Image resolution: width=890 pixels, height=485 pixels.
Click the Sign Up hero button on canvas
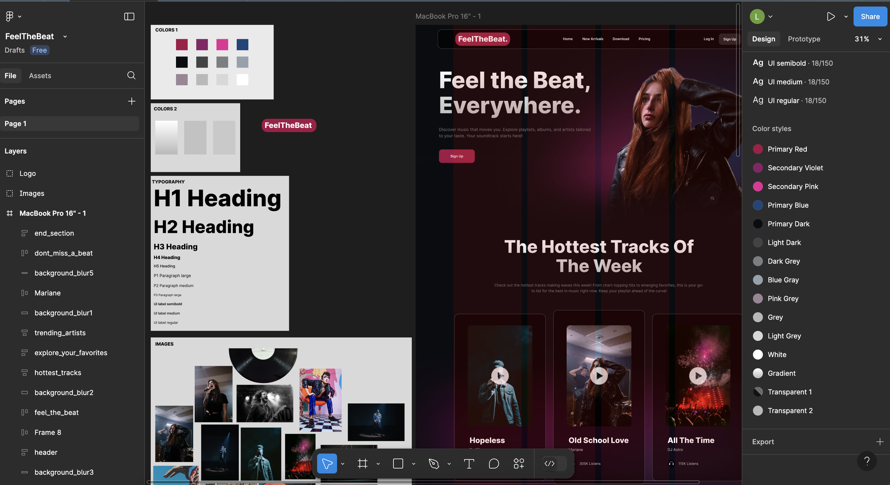[456, 156]
